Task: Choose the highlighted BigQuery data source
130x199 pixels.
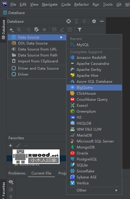Action: point(94,88)
